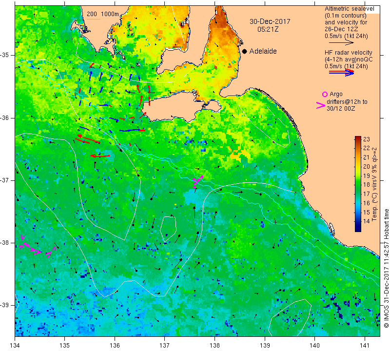
Task: Click the 'Adelaide' city label
Action: pyautogui.click(x=263, y=51)
